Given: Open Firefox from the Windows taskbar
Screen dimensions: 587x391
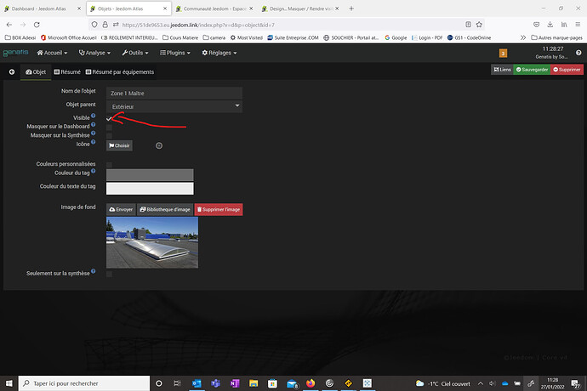Looking at the screenshot, I should click(x=311, y=383).
